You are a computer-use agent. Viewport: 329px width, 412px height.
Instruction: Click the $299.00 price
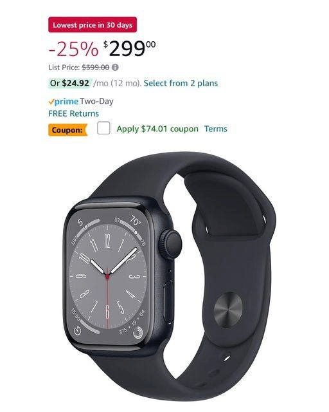129,48
